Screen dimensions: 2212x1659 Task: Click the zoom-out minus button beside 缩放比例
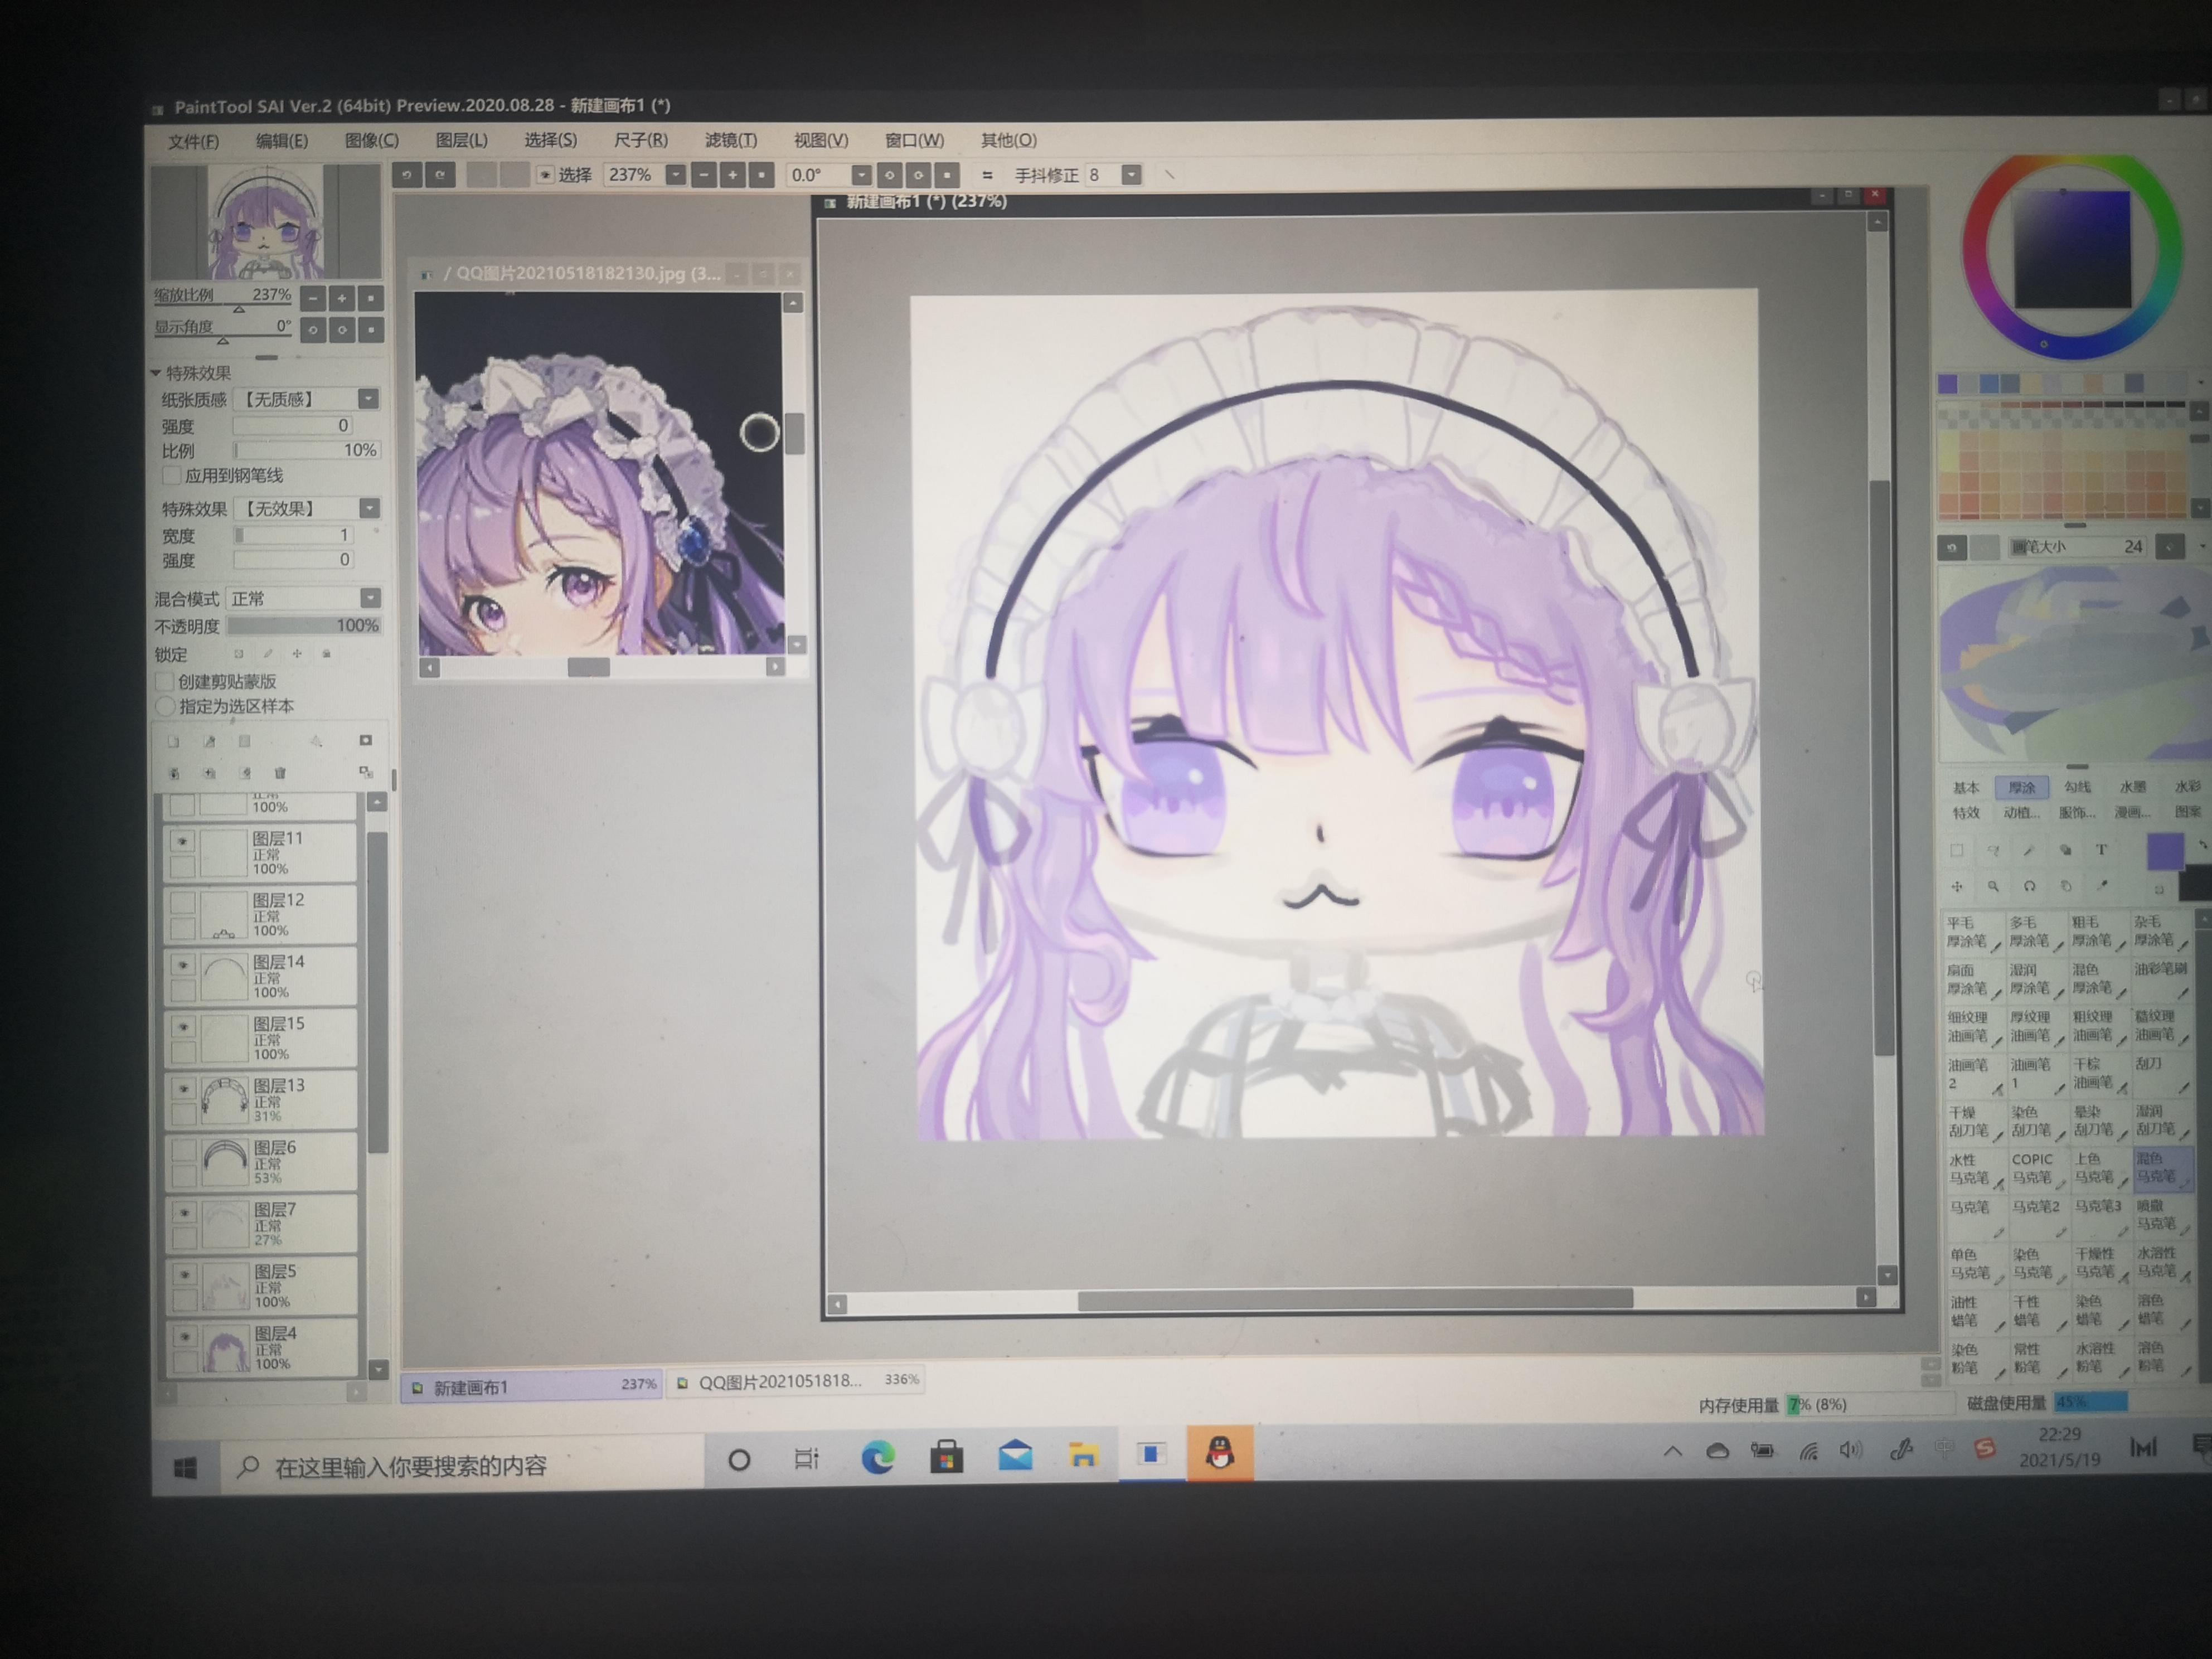point(313,298)
